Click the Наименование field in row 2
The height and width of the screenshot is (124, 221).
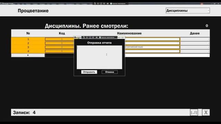click(152, 43)
